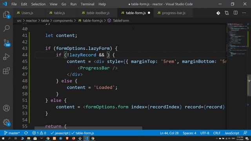Click the components breadcrumb segment
This screenshot has height=141, width=251.
pos(63,21)
